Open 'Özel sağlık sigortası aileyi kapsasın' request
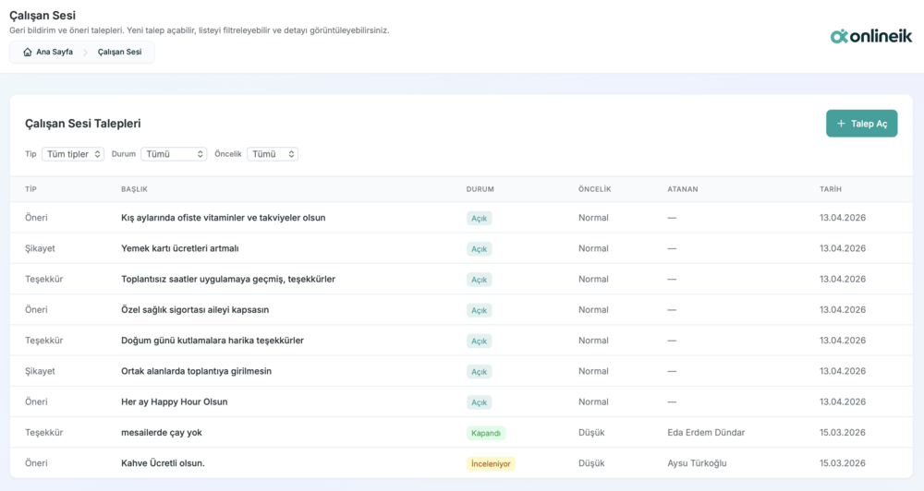This screenshot has height=491, width=924. [x=195, y=310]
